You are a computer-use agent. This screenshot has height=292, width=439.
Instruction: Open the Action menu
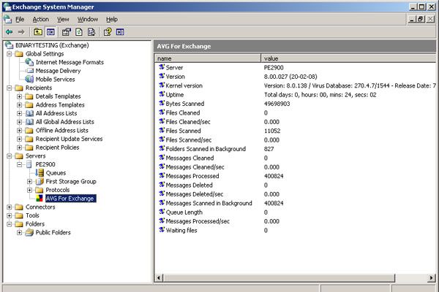40,19
